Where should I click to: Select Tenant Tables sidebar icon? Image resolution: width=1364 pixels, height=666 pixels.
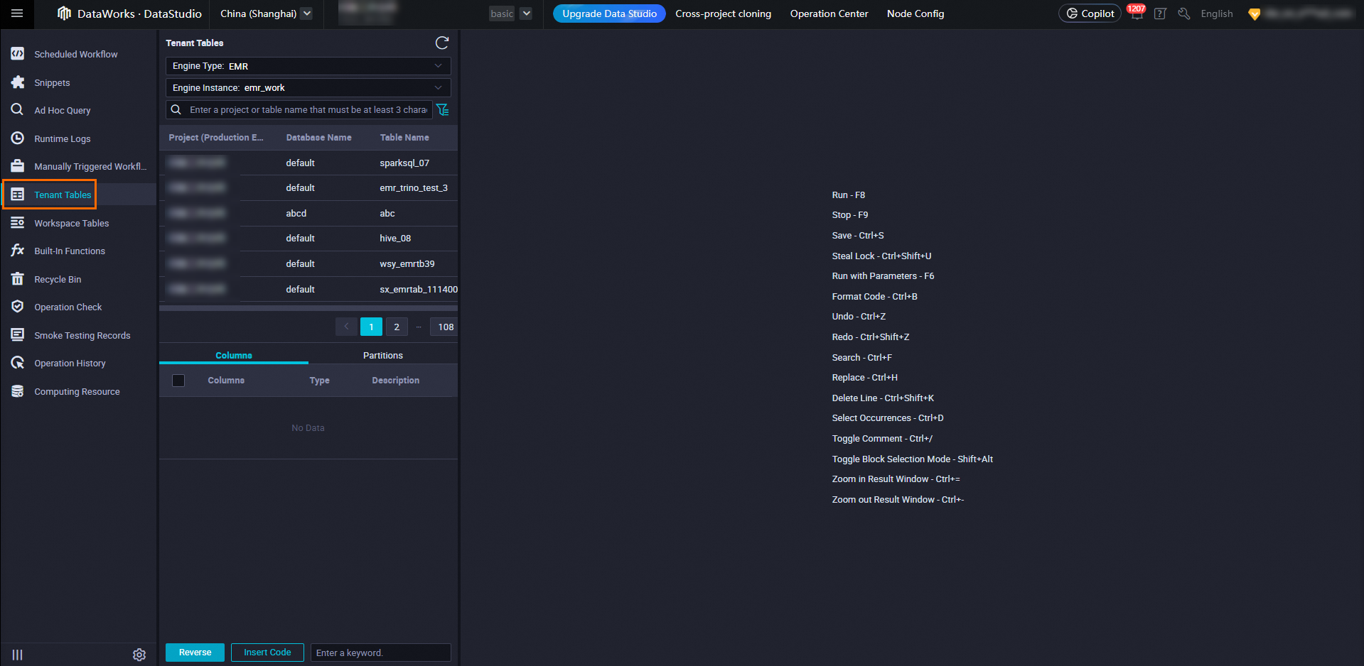coord(18,195)
